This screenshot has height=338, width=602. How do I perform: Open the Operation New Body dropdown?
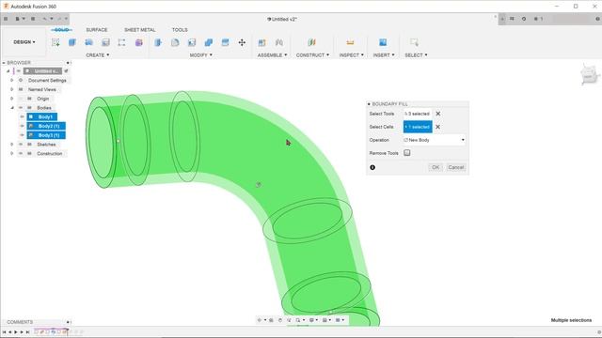[x=435, y=140]
